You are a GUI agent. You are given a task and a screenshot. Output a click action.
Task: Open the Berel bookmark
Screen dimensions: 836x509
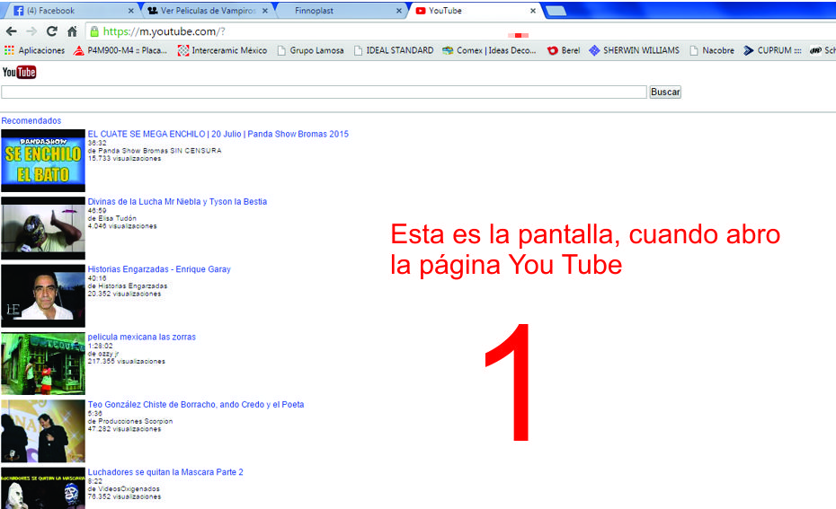pyautogui.click(x=564, y=50)
